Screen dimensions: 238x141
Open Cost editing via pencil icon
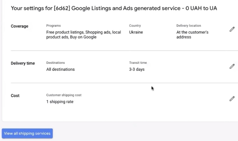point(232,99)
